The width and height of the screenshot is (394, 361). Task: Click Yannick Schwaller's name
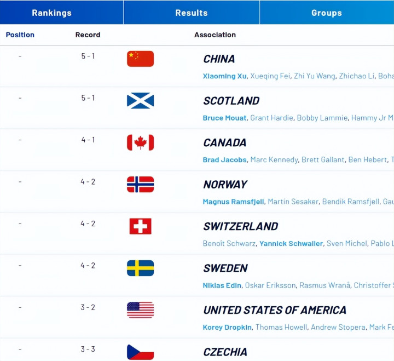tap(291, 244)
